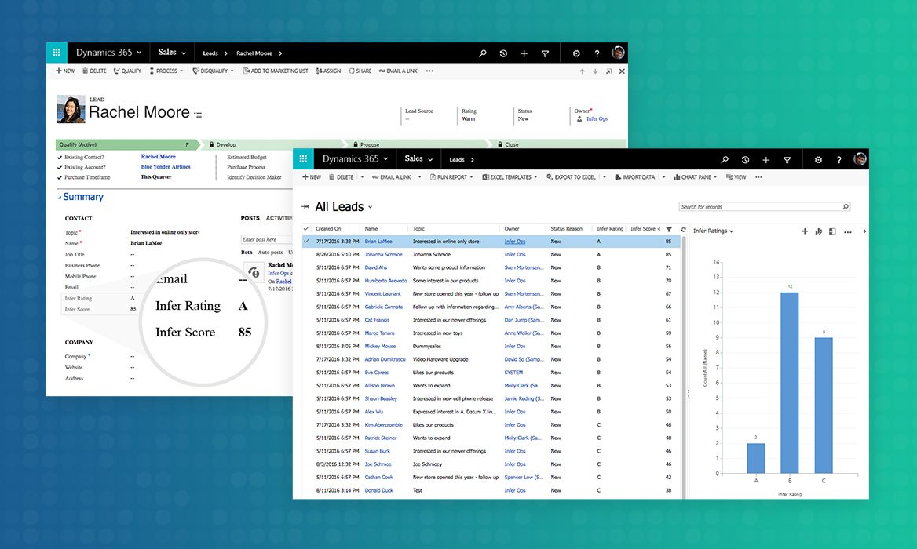Click magnifier inside Search for records box
The image size is (917, 549).
tap(845, 207)
